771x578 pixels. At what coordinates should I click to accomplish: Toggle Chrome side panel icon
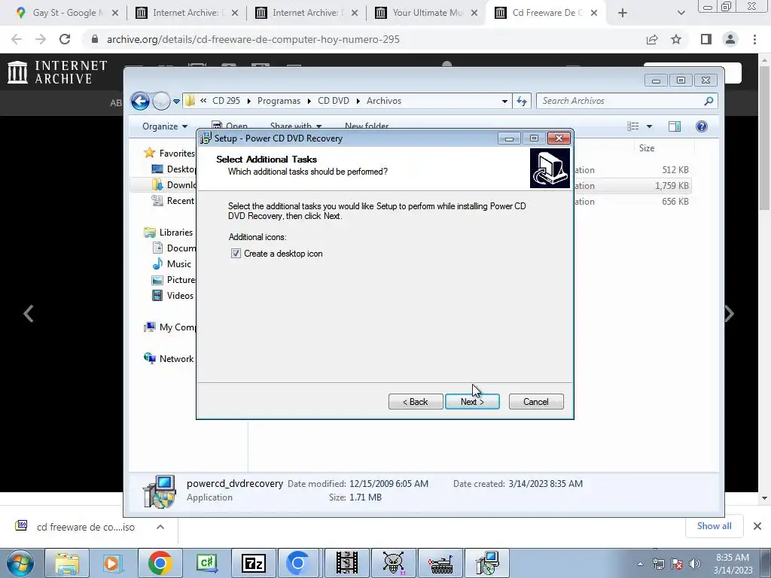point(706,39)
